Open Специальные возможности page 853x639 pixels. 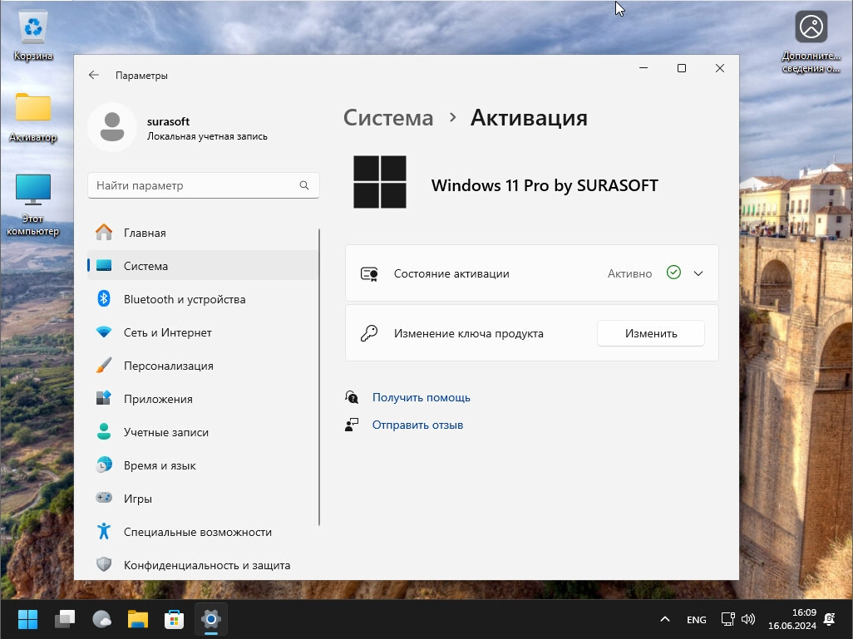coord(197,532)
